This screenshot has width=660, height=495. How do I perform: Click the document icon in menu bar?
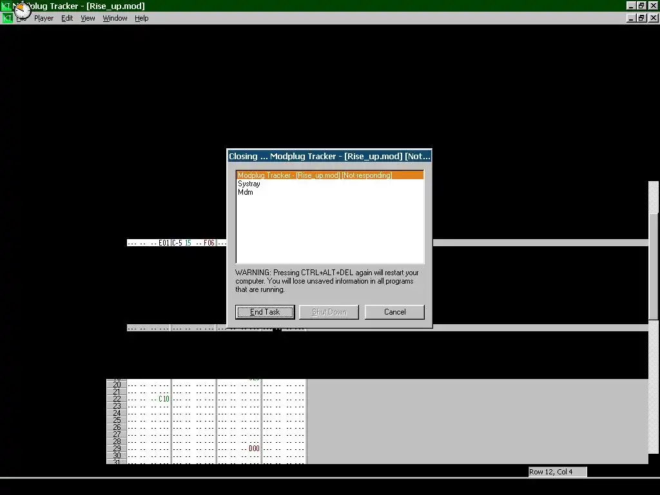coord(7,18)
